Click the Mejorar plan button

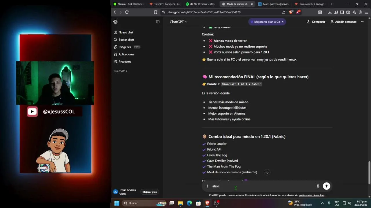(150, 192)
